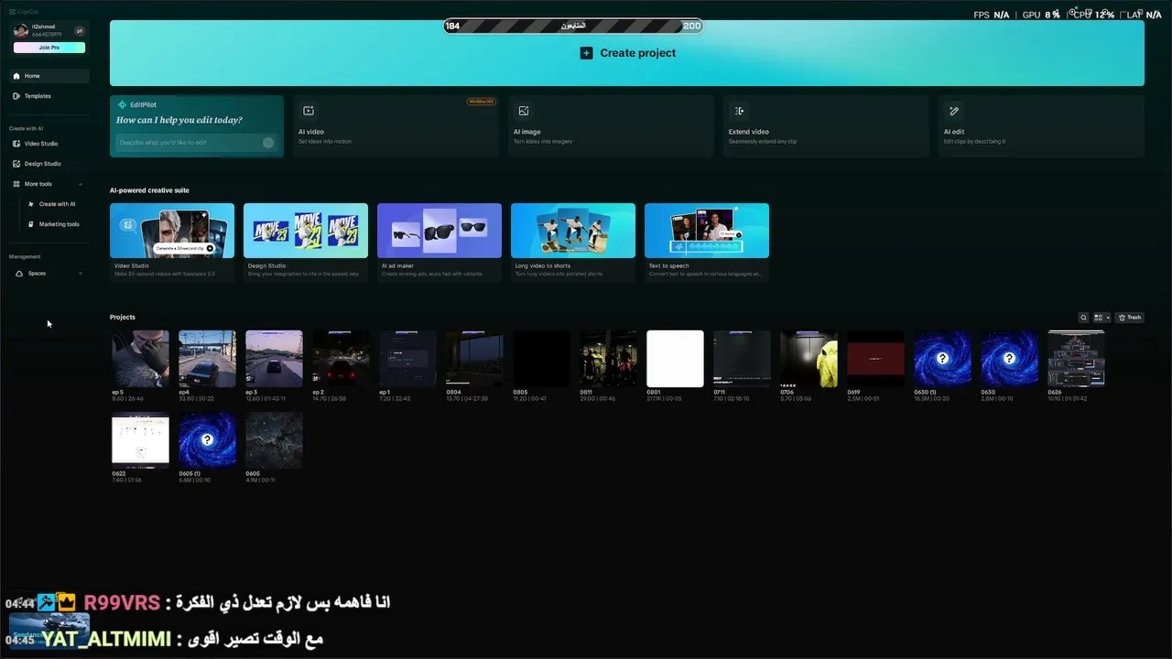Click the AI edit pencil icon
1172x659 pixels.
[x=954, y=111]
